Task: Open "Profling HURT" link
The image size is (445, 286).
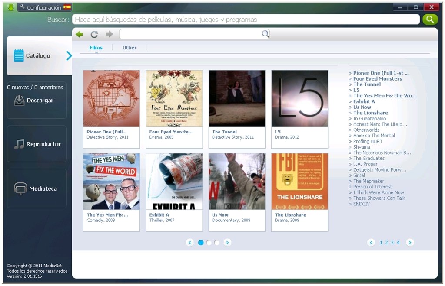Action: [x=368, y=141]
